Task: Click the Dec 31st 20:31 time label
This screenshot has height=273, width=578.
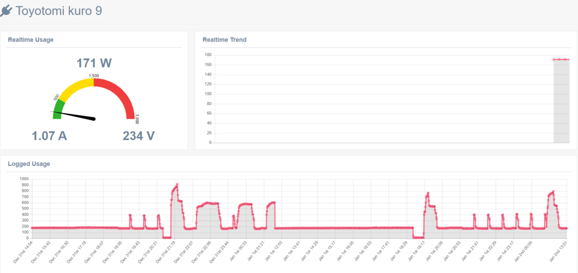Action: (x=148, y=251)
